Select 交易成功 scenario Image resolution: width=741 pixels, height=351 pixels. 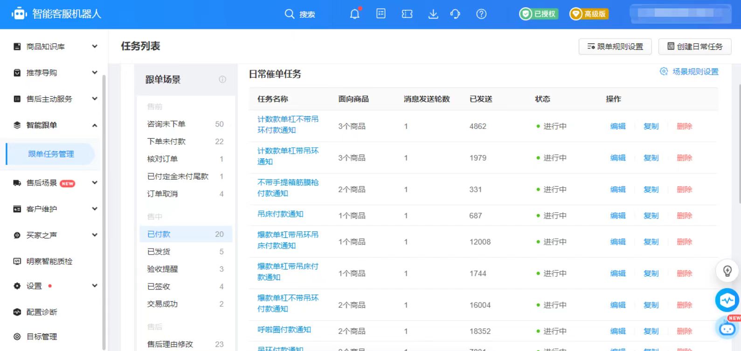pos(186,304)
